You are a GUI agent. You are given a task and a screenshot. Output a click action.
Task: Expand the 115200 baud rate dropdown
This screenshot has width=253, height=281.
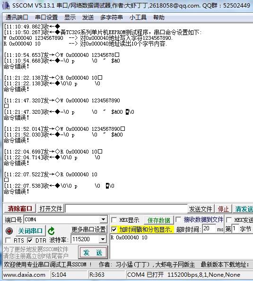point(103,239)
